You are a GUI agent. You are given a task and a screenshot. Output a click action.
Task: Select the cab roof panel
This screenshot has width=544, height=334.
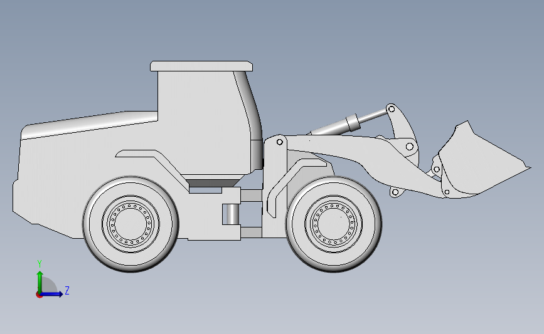click(x=201, y=66)
